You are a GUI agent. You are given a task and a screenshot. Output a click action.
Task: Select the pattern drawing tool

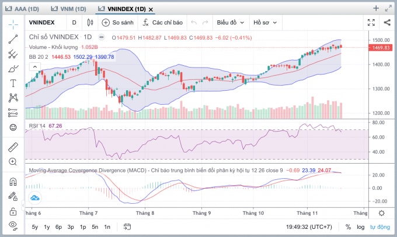(x=13, y=98)
